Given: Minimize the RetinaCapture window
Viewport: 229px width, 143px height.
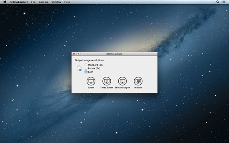Looking at the screenshot, I should pyautogui.click(x=78, y=54).
